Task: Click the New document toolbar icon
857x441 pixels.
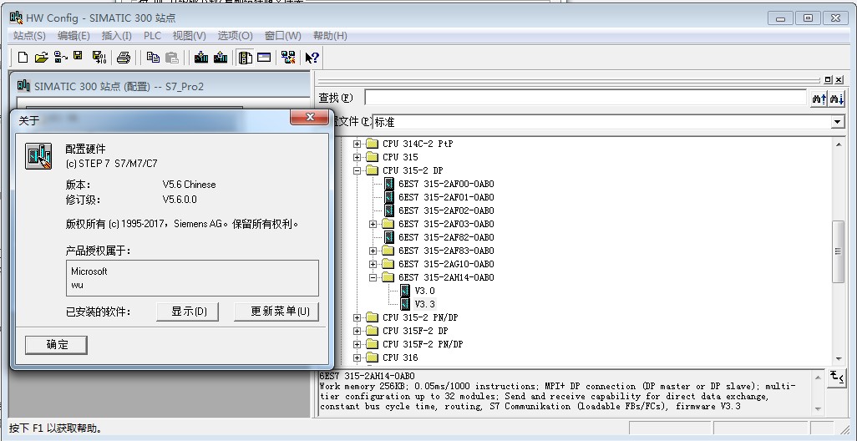Action: tap(23, 58)
